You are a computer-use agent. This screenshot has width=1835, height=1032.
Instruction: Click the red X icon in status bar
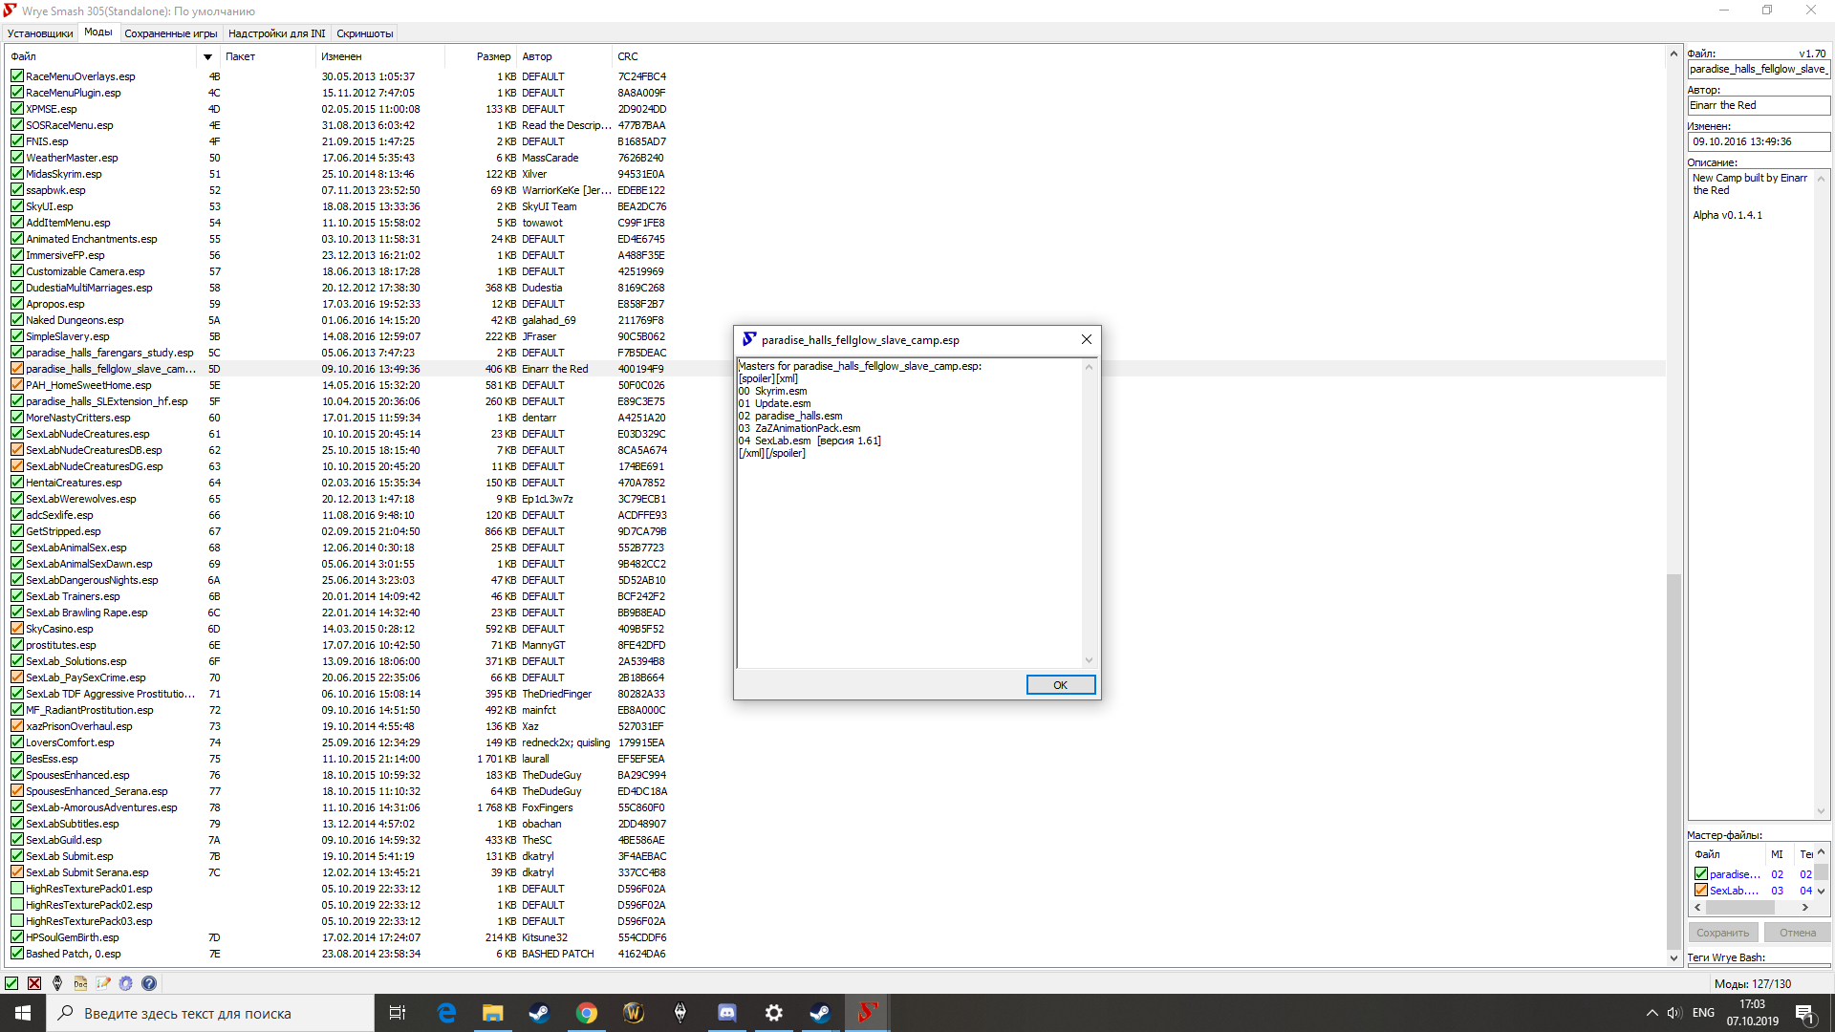click(x=34, y=983)
